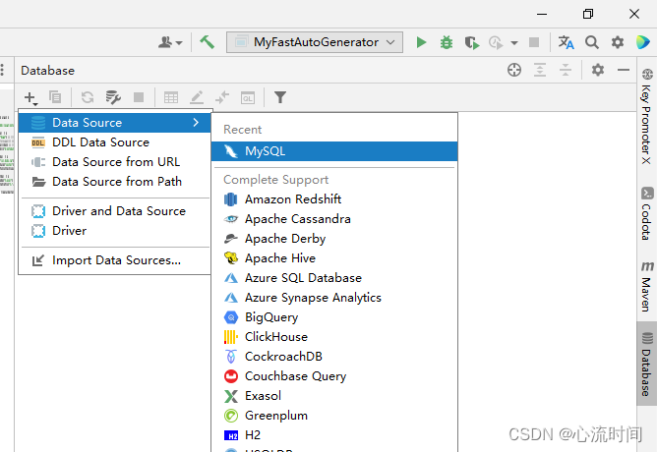Choose Azure Synapse Analytics
This screenshot has width=657, height=452.
[334, 298]
